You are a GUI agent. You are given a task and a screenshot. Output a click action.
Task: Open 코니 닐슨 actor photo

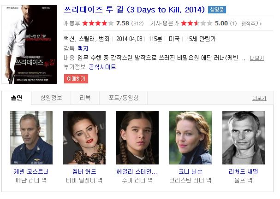tap(191, 138)
